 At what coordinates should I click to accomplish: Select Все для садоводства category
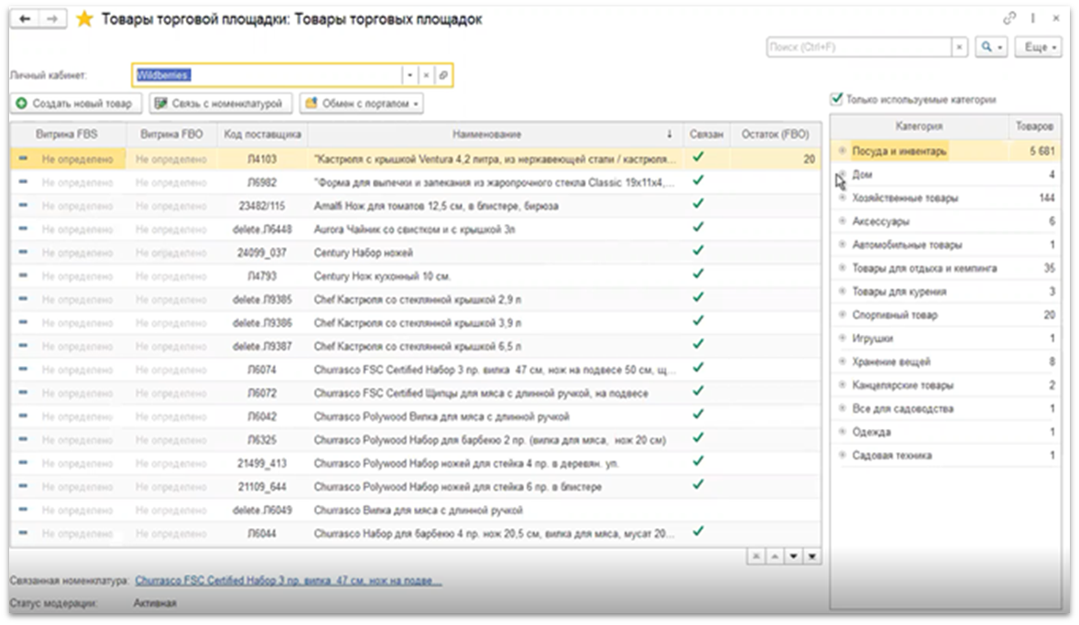click(x=946, y=408)
